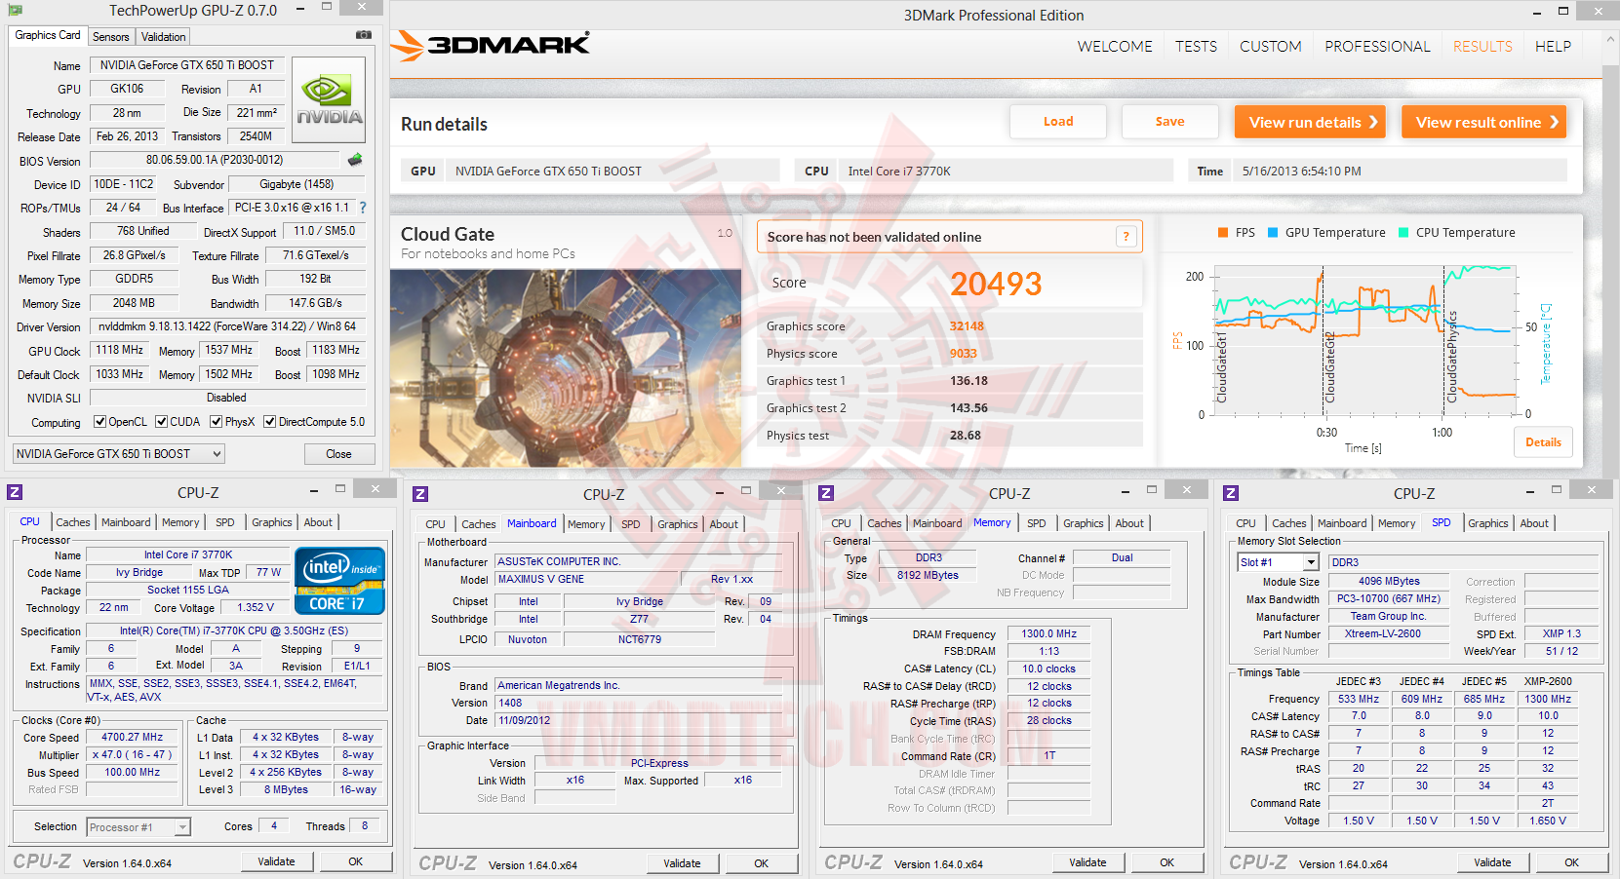Click the blue GPU Temperature legend swatch

tap(1273, 233)
